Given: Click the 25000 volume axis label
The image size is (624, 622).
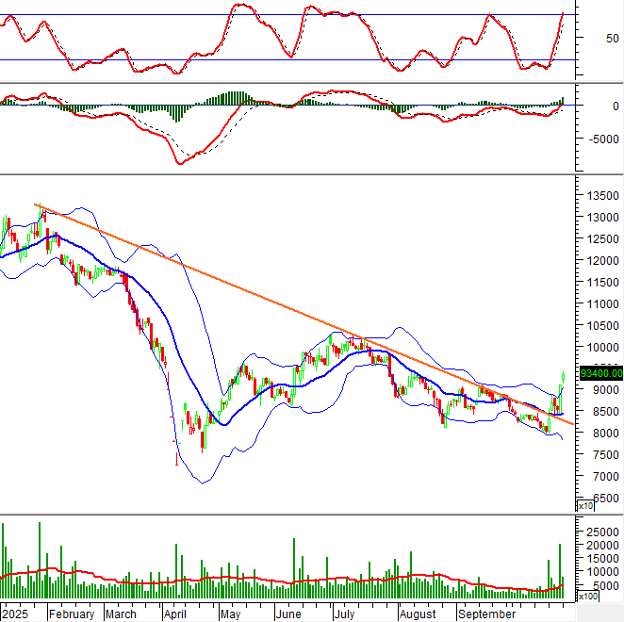Looking at the screenshot, I should point(601,532).
